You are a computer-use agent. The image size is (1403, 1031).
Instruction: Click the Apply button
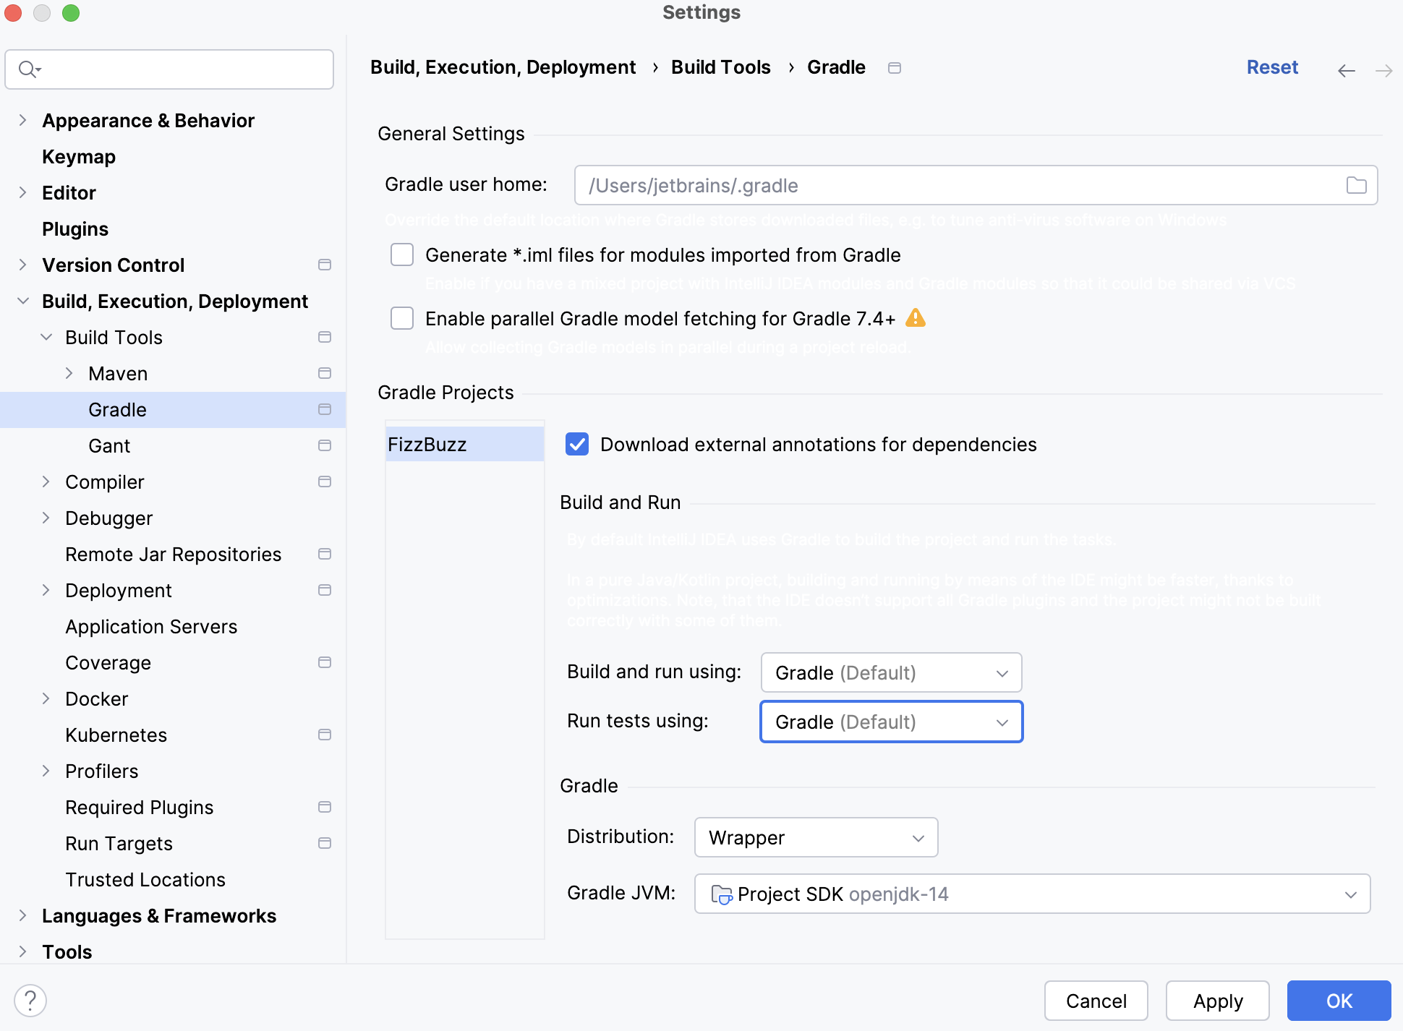pos(1216,1001)
